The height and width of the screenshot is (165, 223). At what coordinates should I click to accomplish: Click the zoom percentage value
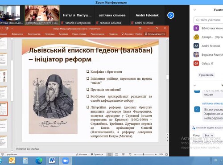tap(161, 154)
